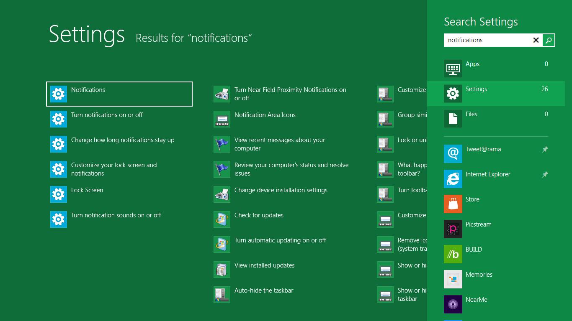Viewport: 572px width, 321px height.
Task: Click the Memories label
Action: [x=479, y=275]
